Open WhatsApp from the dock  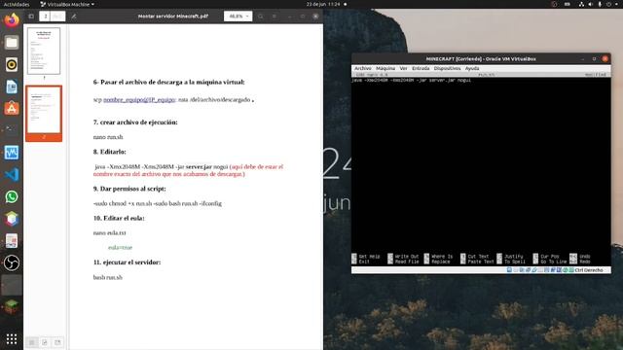point(12,196)
